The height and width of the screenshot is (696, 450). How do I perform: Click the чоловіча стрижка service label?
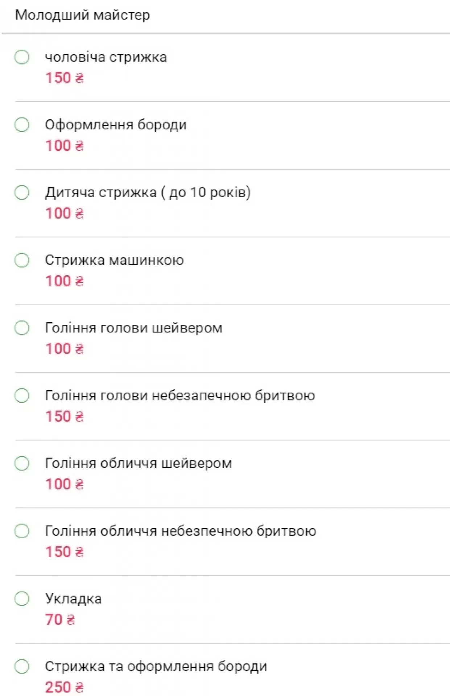pyautogui.click(x=106, y=57)
